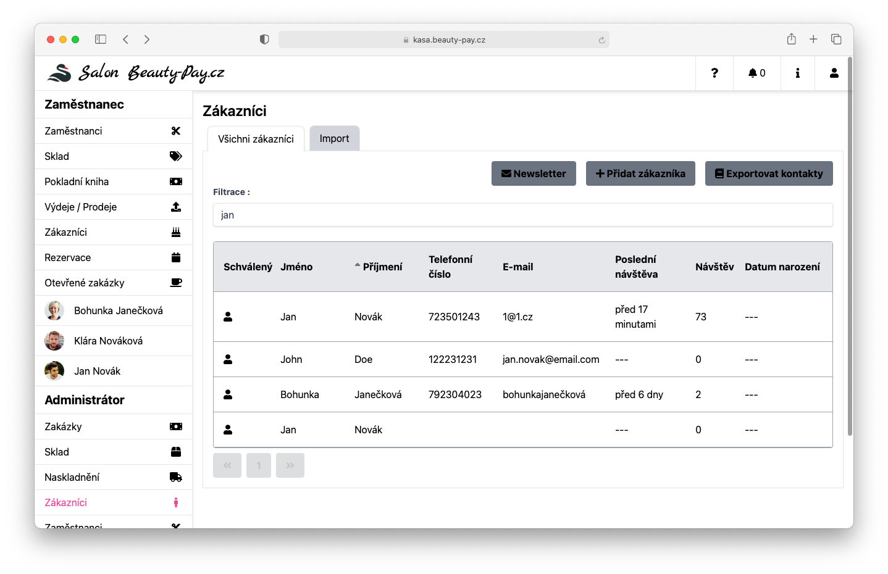Switch to Všichni zákazníci tab
This screenshot has height=574, width=888.
[256, 139]
